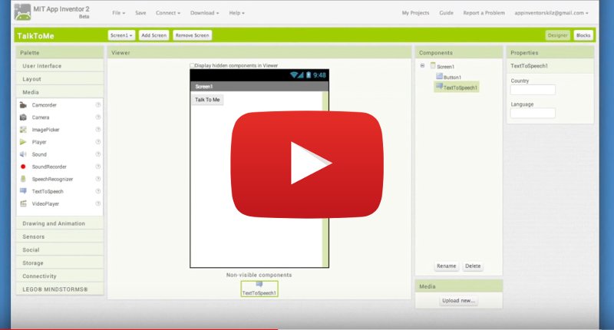Open the Connect dropdown menu
The height and width of the screenshot is (330, 614).
[168, 13]
